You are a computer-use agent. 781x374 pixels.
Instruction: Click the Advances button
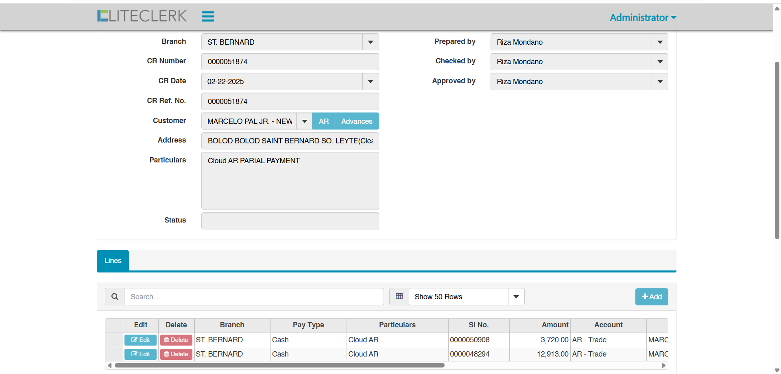tap(357, 121)
